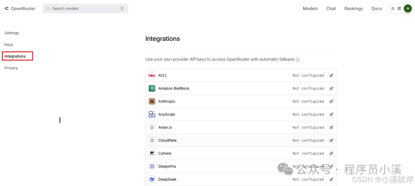Edit the DeepSeek integration key

(x=331, y=179)
